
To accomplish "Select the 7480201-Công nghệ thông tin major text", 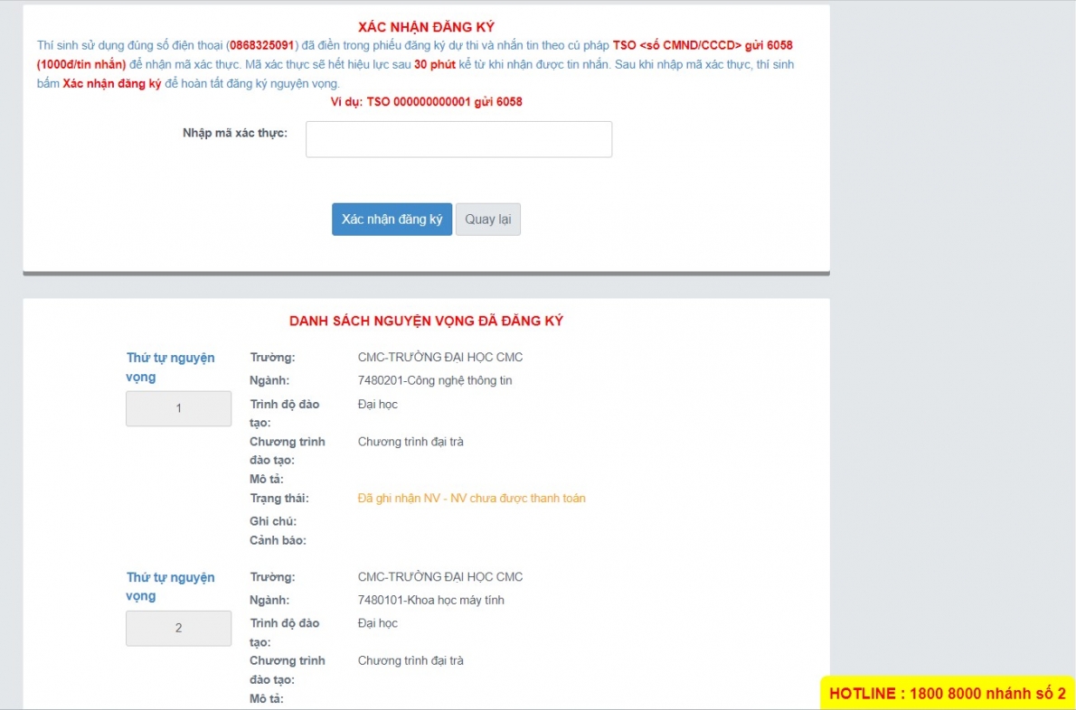I will pos(434,380).
